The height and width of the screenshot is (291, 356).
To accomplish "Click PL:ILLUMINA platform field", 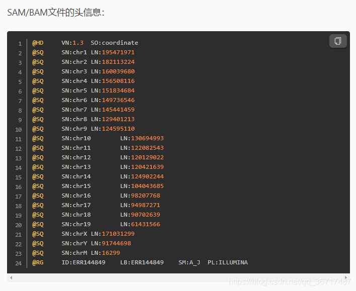I will click(x=227, y=262).
